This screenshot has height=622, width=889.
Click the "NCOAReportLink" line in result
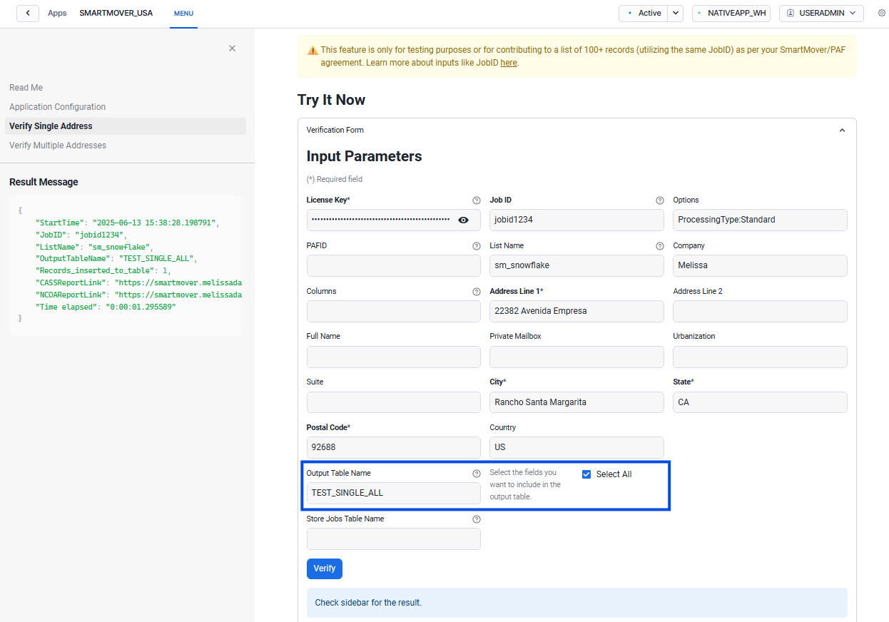[x=139, y=295]
